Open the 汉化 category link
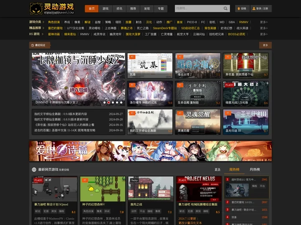 click(149, 22)
